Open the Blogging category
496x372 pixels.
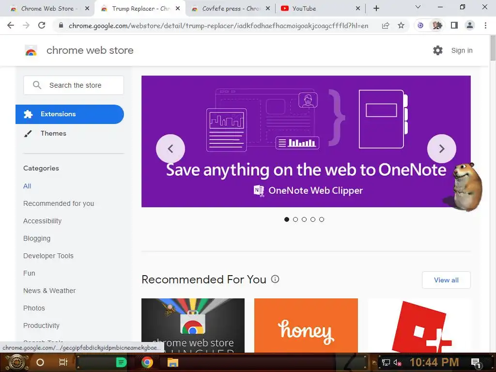pyautogui.click(x=37, y=238)
